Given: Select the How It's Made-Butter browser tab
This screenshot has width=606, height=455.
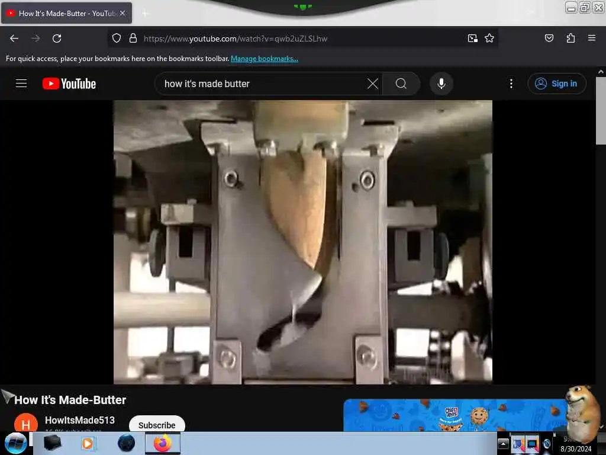Looking at the screenshot, I should tap(66, 13).
